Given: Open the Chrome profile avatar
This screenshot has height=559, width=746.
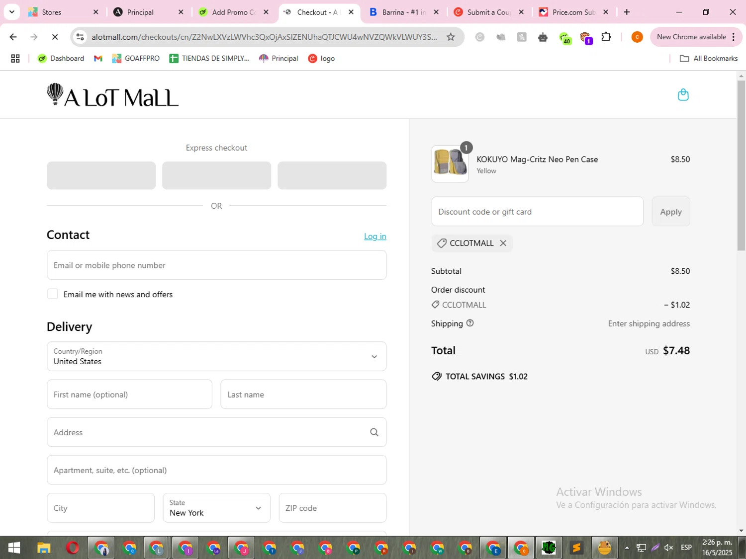Looking at the screenshot, I should click(637, 37).
